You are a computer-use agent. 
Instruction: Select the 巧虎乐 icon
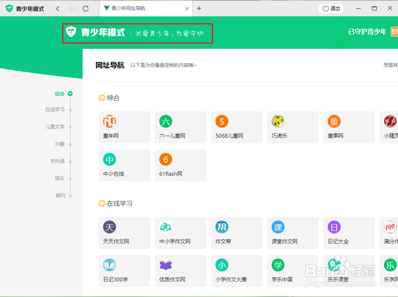[x=292, y=127]
